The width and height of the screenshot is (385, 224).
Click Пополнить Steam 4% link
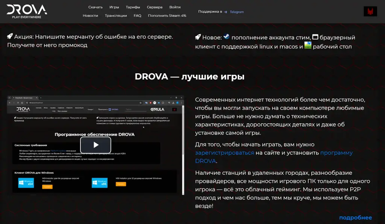point(167,15)
